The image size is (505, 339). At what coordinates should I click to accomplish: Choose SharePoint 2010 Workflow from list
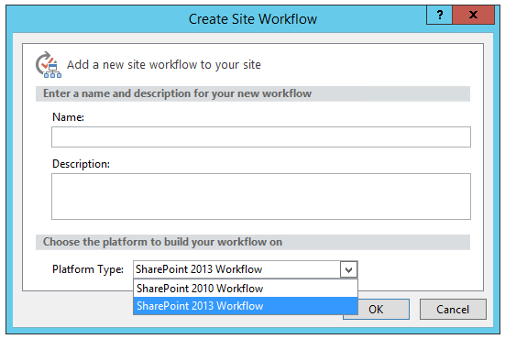click(x=246, y=289)
